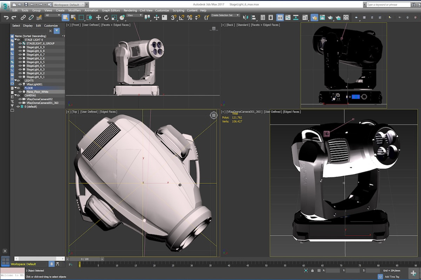This screenshot has height=280, width=421.
Task: Toggle visibility of Plane_Floor_White
Action: tap(20, 92)
